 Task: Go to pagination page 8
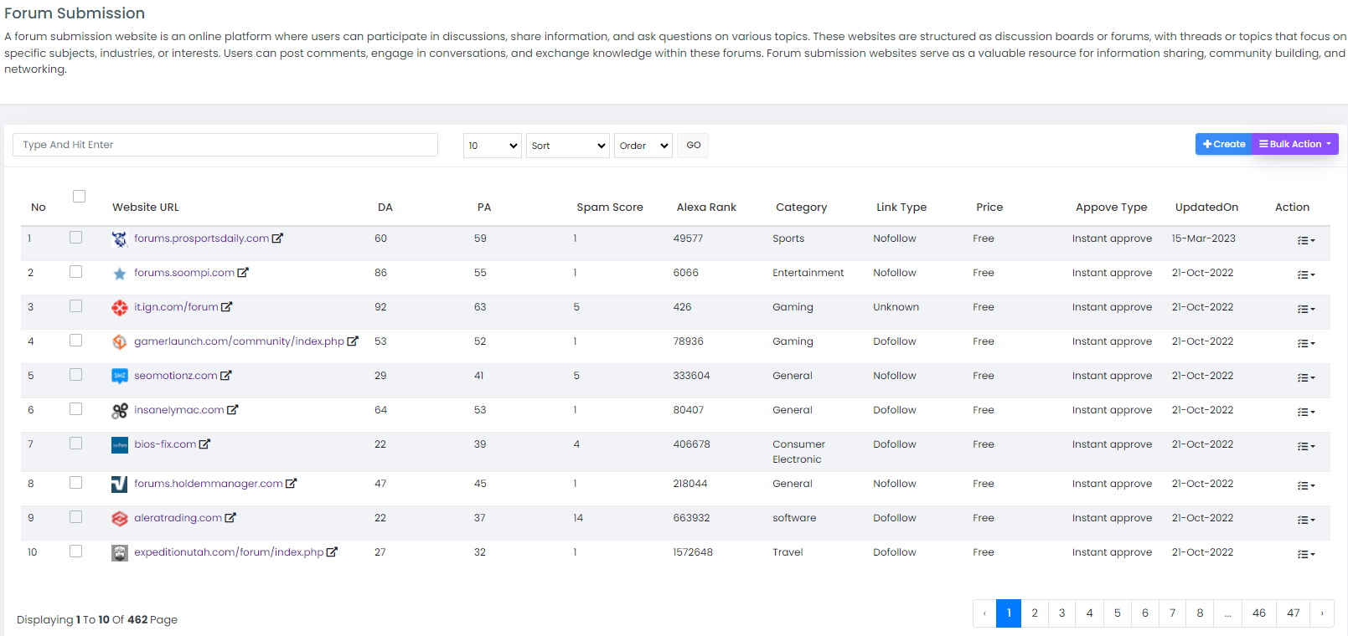coord(1200,613)
